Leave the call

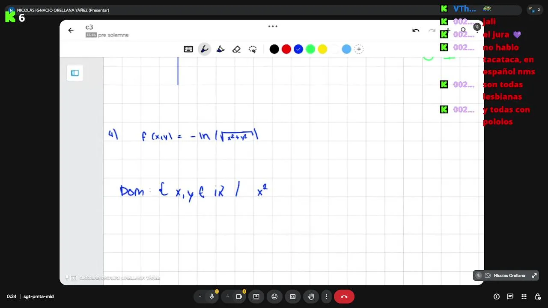(x=344, y=296)
